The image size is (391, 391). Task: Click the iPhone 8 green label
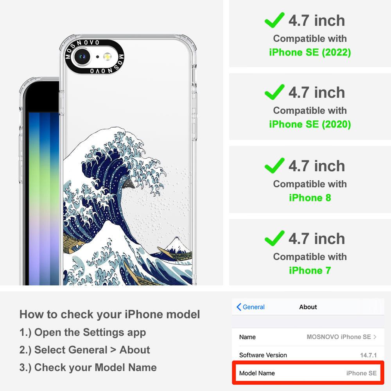pos(310,198)
